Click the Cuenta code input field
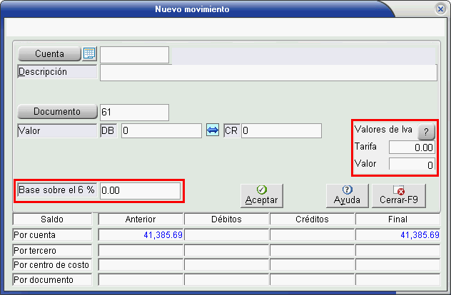The image size is (451, 295). click(134, 55)
